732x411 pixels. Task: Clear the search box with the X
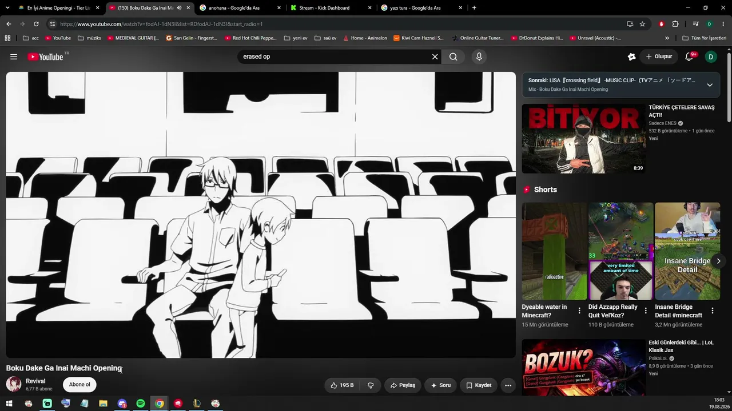[435, 57]
